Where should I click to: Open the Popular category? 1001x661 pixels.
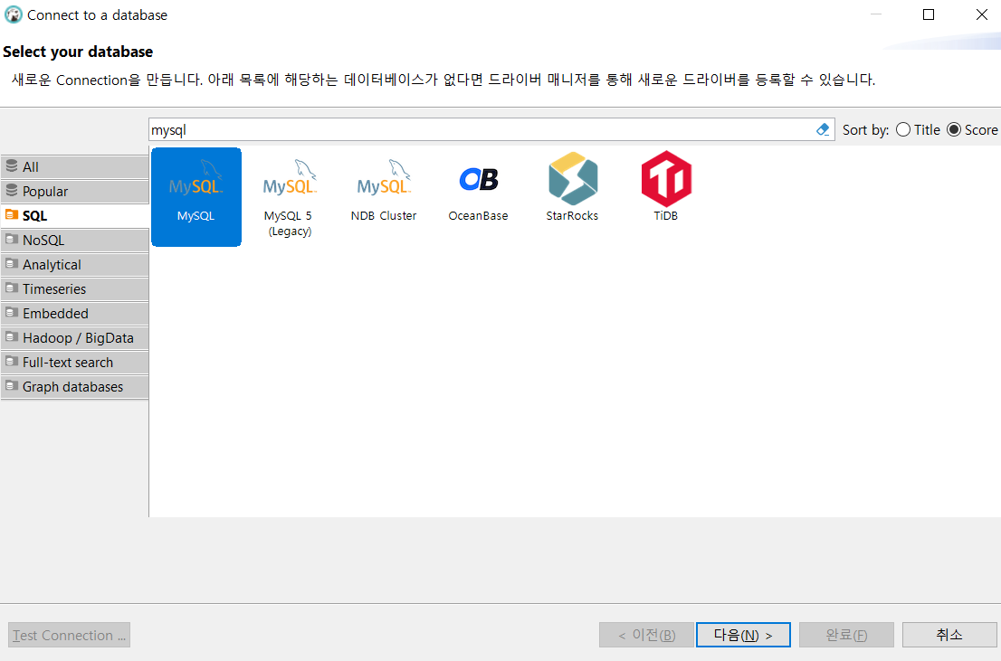[75, 192]
